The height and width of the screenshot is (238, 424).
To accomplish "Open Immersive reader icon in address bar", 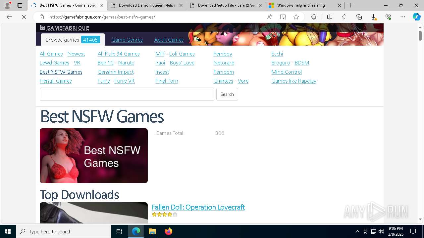I will tap(283, 17).
